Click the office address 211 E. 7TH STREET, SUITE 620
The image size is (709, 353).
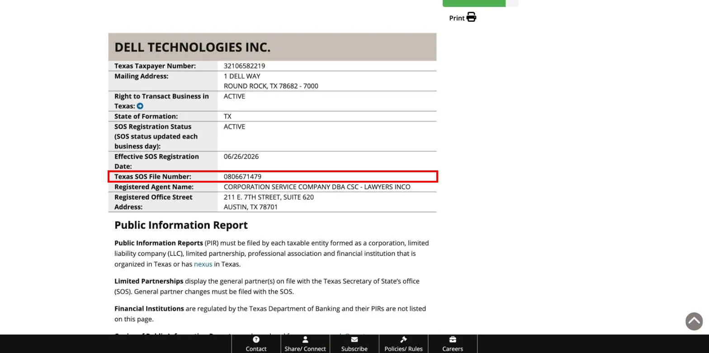(x=269, y=198)
